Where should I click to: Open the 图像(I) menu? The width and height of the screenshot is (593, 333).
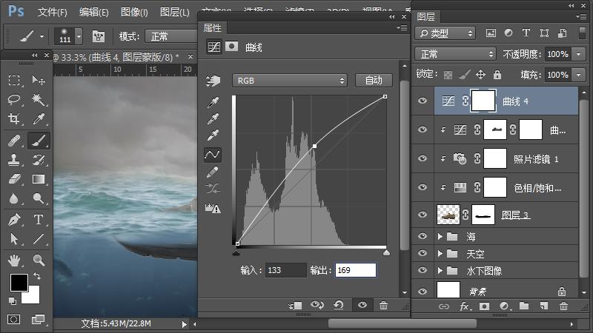pyautogui.click(x=134, y=12)
